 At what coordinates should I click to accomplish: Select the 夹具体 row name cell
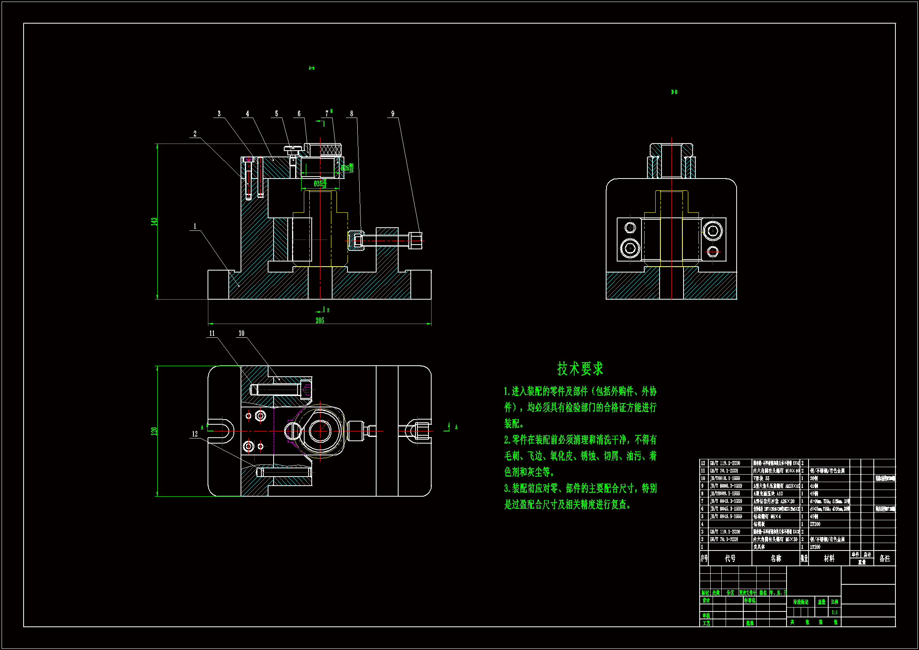[x=759, y=547]
